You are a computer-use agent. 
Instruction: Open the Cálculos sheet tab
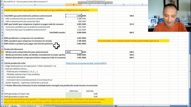click(x=14, y=106)
